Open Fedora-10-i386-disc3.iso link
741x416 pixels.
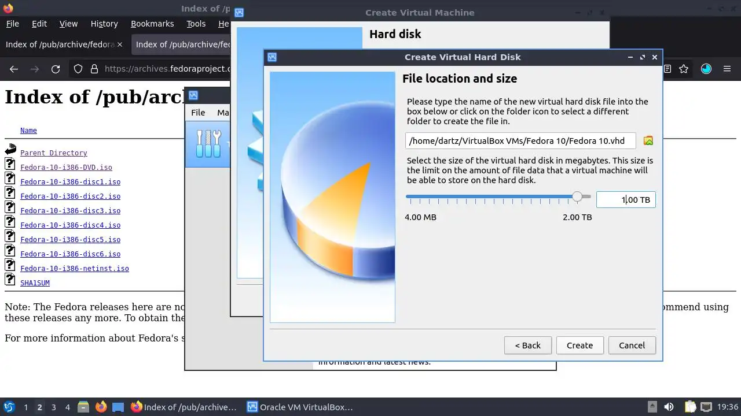(x=70, y=211)
